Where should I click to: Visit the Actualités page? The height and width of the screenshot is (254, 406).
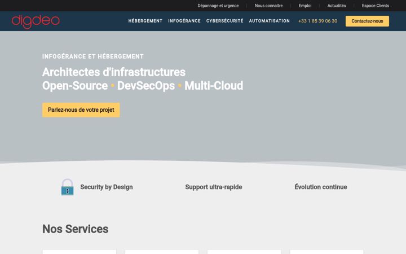(x=337, y=6)
